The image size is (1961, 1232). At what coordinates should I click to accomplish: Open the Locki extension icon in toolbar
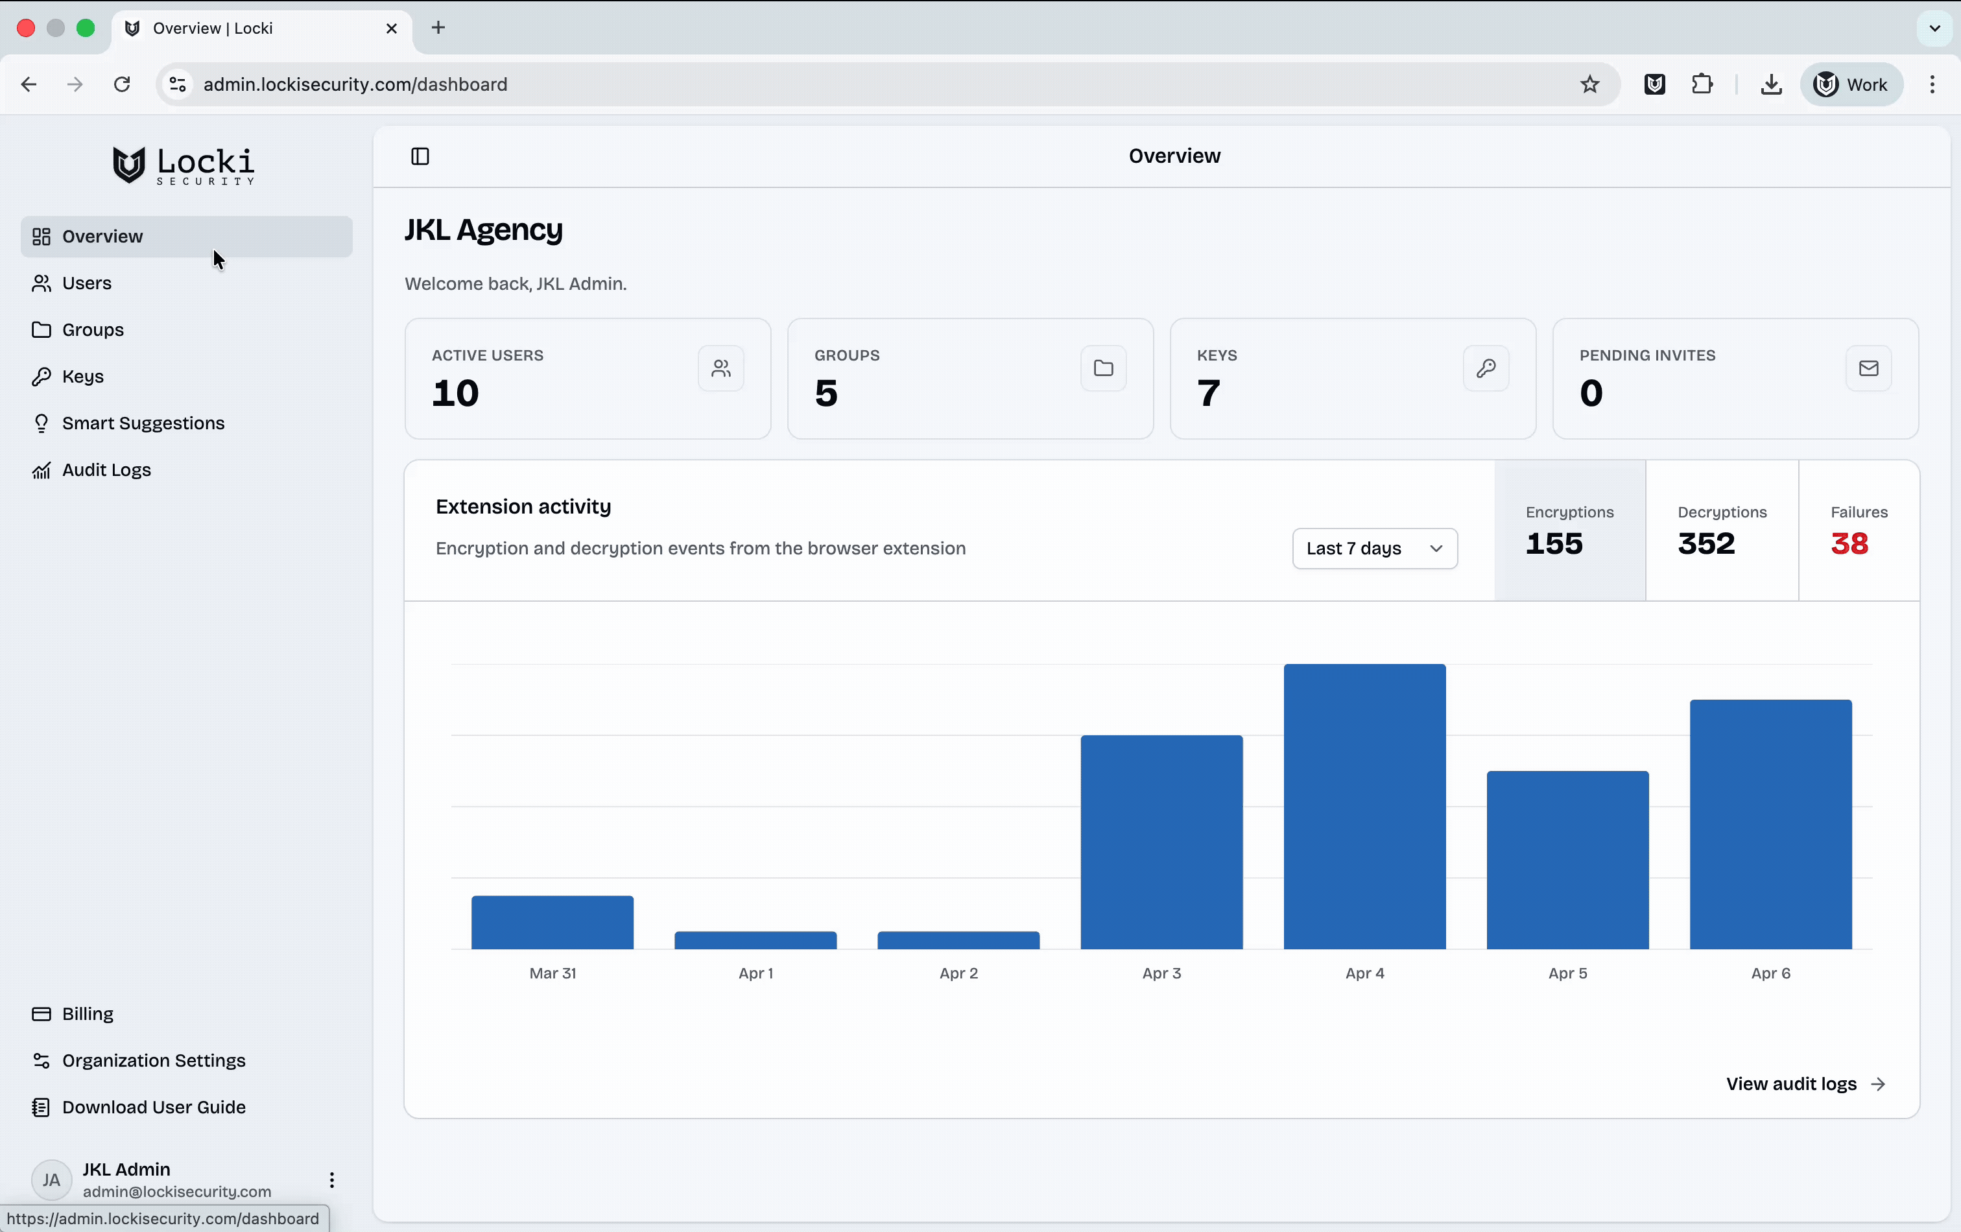(1654, 85)
